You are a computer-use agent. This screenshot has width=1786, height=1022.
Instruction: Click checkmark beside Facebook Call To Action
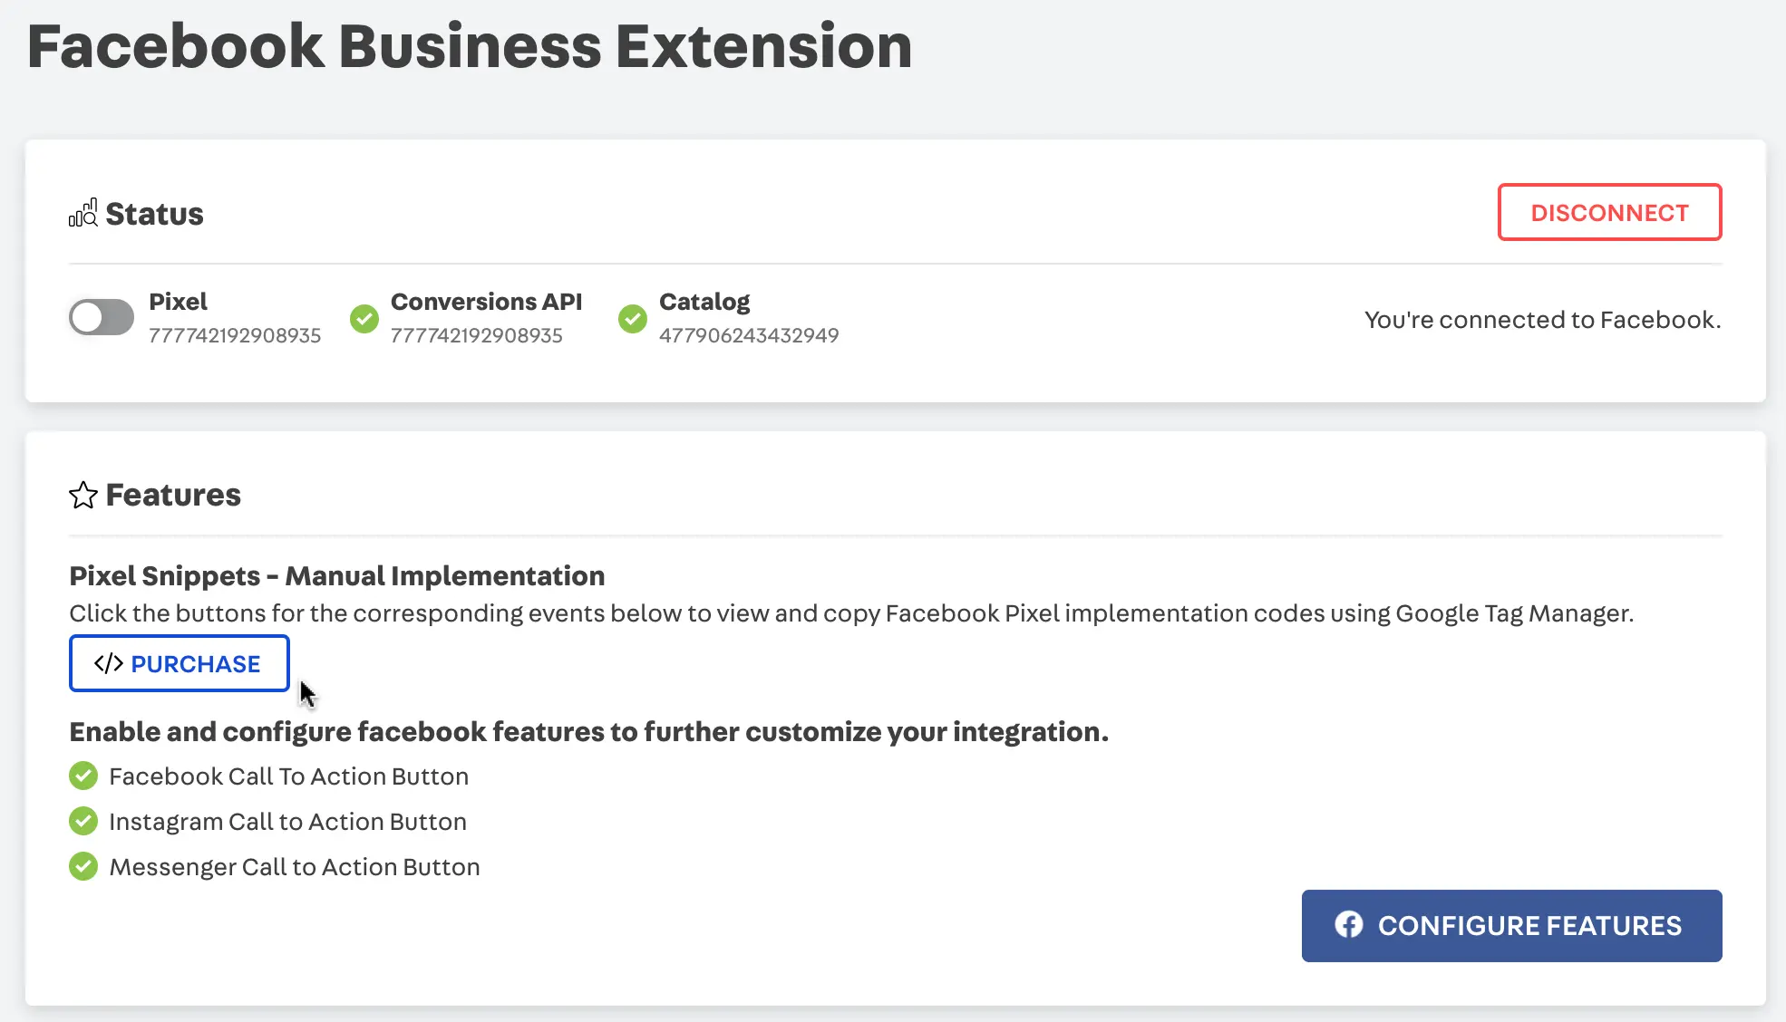pyautogui.click(x=83, y=776)
